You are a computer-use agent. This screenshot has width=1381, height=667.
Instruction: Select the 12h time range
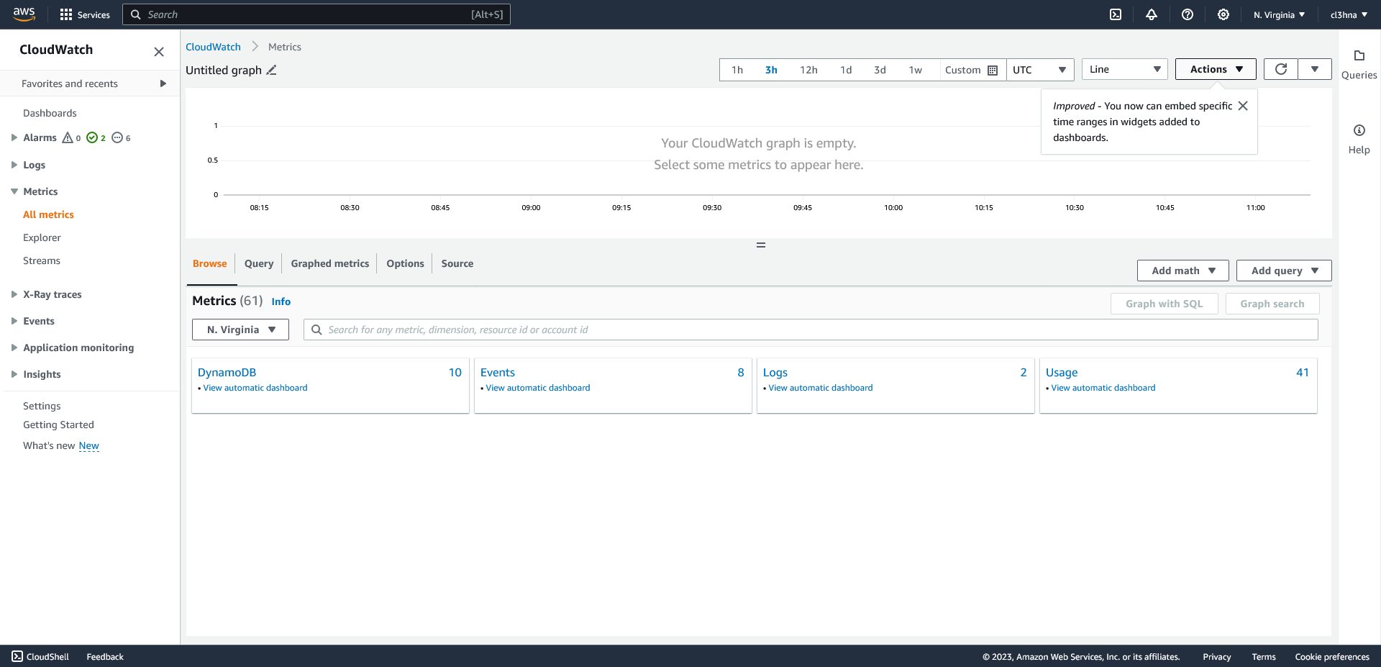[808, 70]
